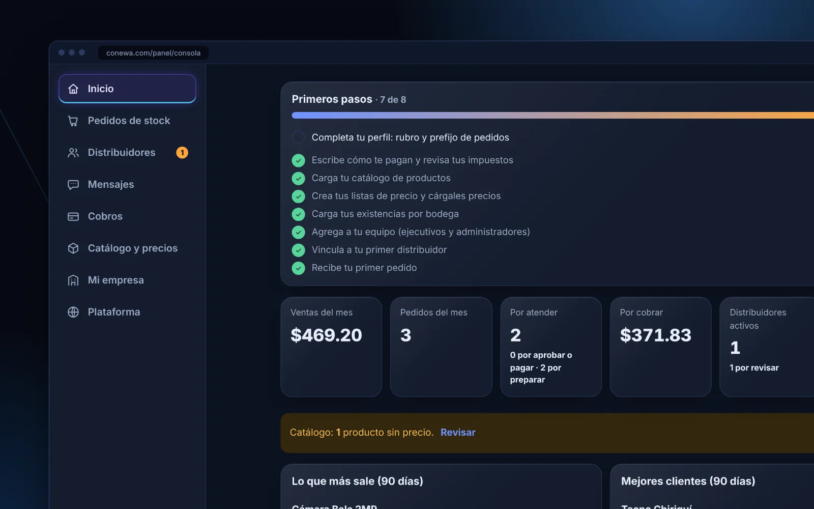Image resolution: width=814 pixels, height=509 pixels.
Task: Click green check beside Carga tu catálogo
Action: pos(299,178)
